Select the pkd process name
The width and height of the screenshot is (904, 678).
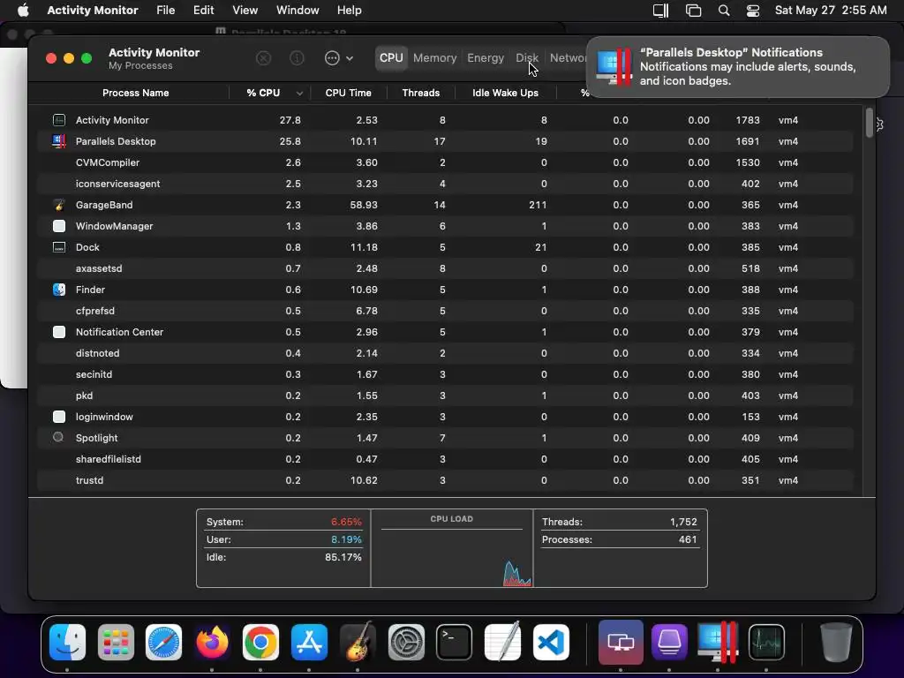point(84,395)
